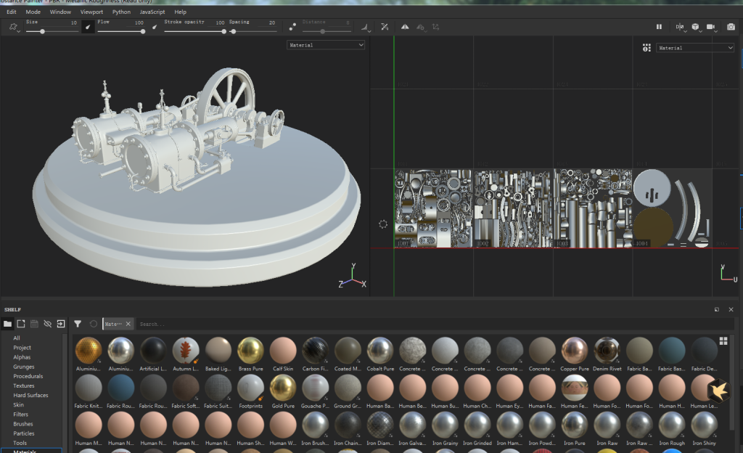Open the Viewport menu
The height and width of the screenshot is (453, 743).
pyautogui.click(x=91, y=12)
